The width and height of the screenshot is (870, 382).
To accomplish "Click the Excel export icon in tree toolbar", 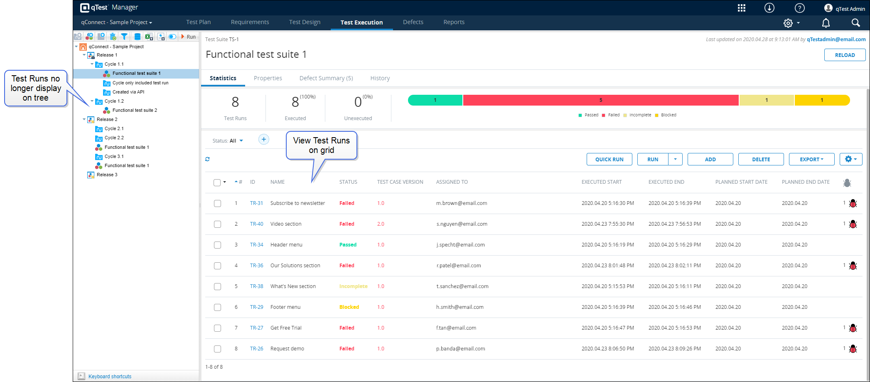I will pyautogui.click(x=149, y=37).
